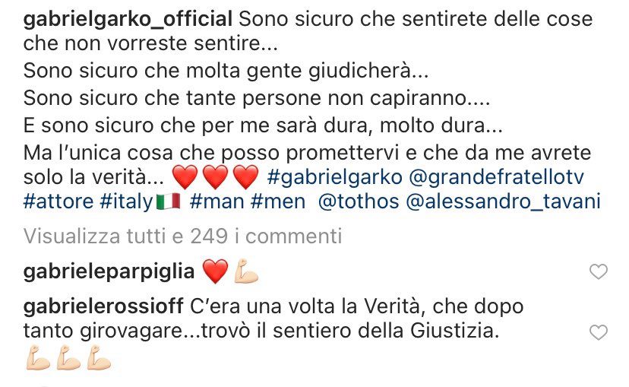
Task: Click the flexed bicep emoji beside gabrieleparpiglia's heart
Action: coord(246,271)
